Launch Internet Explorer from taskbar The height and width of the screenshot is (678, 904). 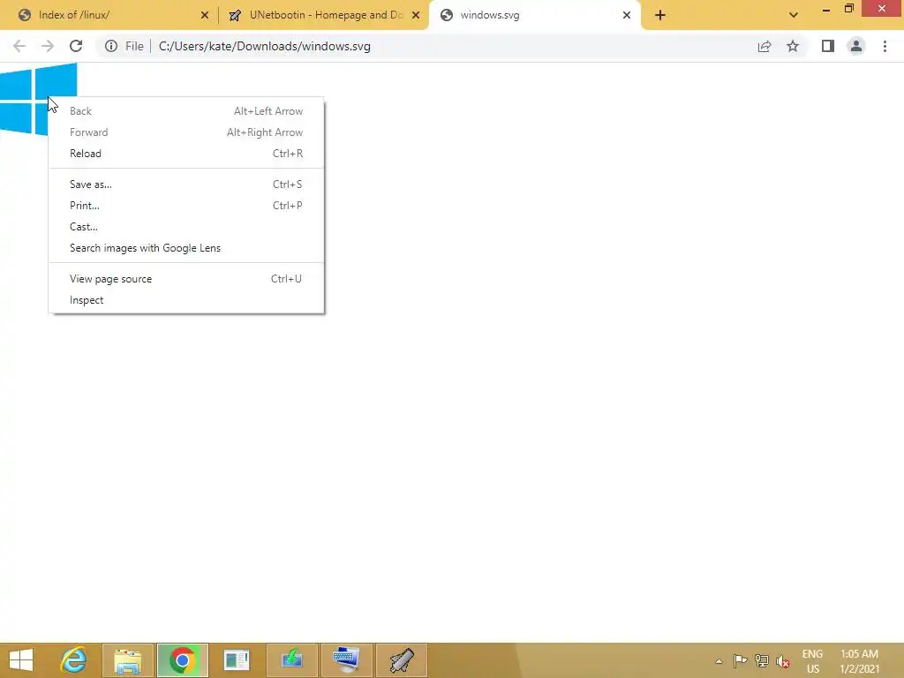[74, 660]
